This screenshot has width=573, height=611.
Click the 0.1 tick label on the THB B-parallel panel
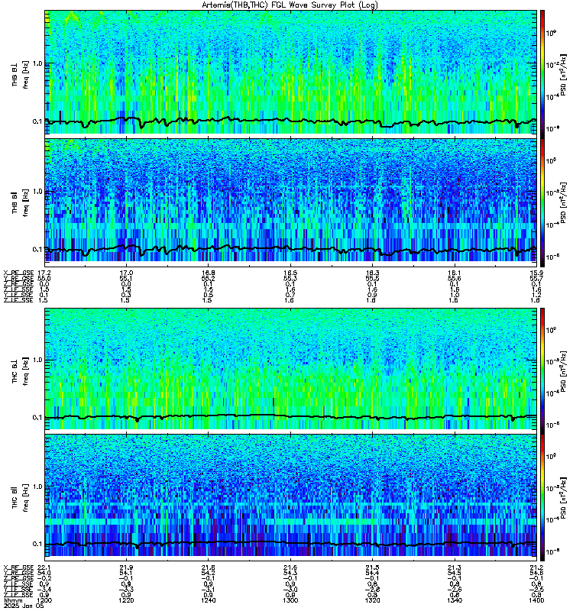point(37,249)
